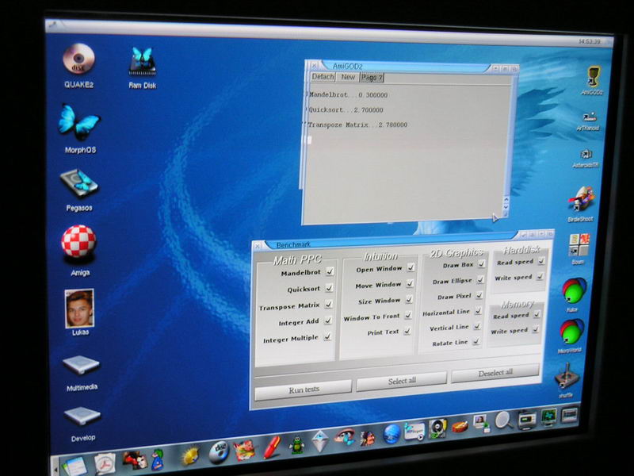Toggle the Open Window checkbox
634x476 pixels.
coord(411,267)
